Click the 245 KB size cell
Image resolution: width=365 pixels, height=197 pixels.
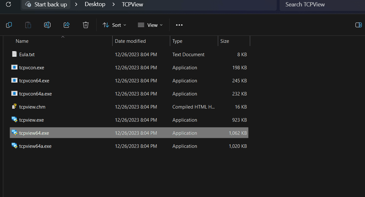[240, 80]
